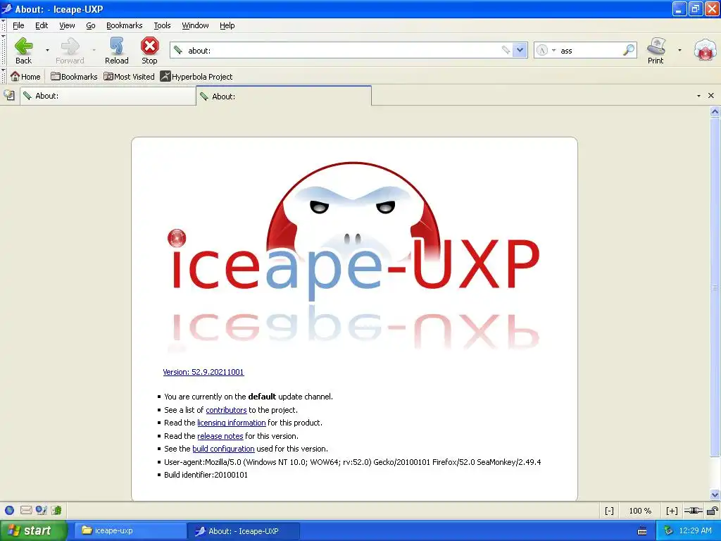Click the feed/tag icon inside the address bar
Viewport: 721px width, 541px height.
506,50
